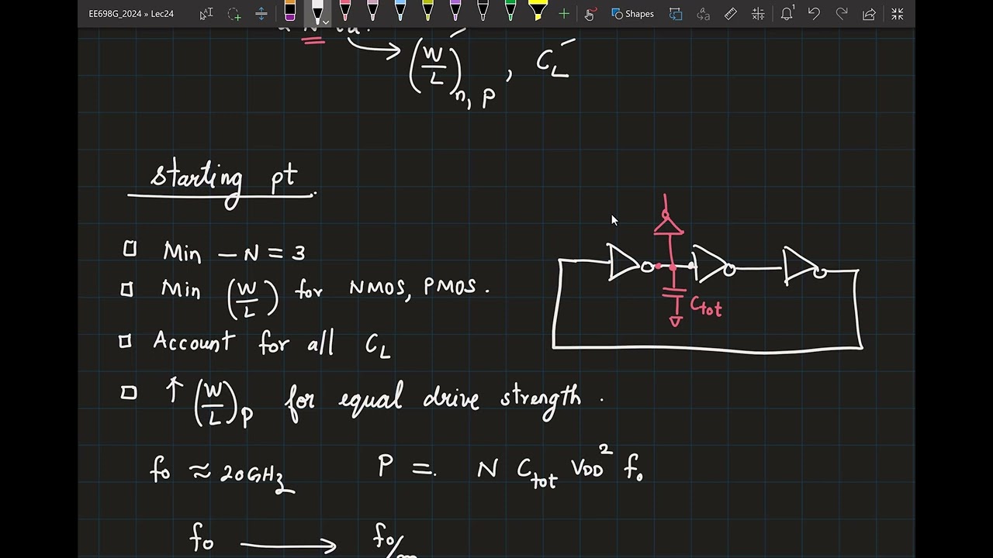Select the yellow-green pen
The height and width of the screenshot is (558, 993).
point(427,11)
